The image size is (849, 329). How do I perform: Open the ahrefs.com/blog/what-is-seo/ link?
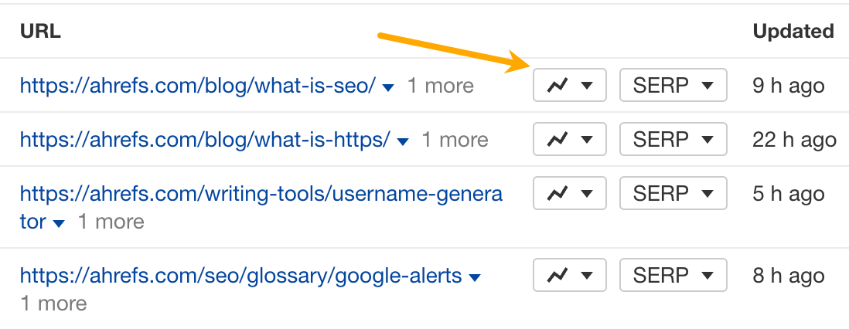tap(197, 86)
